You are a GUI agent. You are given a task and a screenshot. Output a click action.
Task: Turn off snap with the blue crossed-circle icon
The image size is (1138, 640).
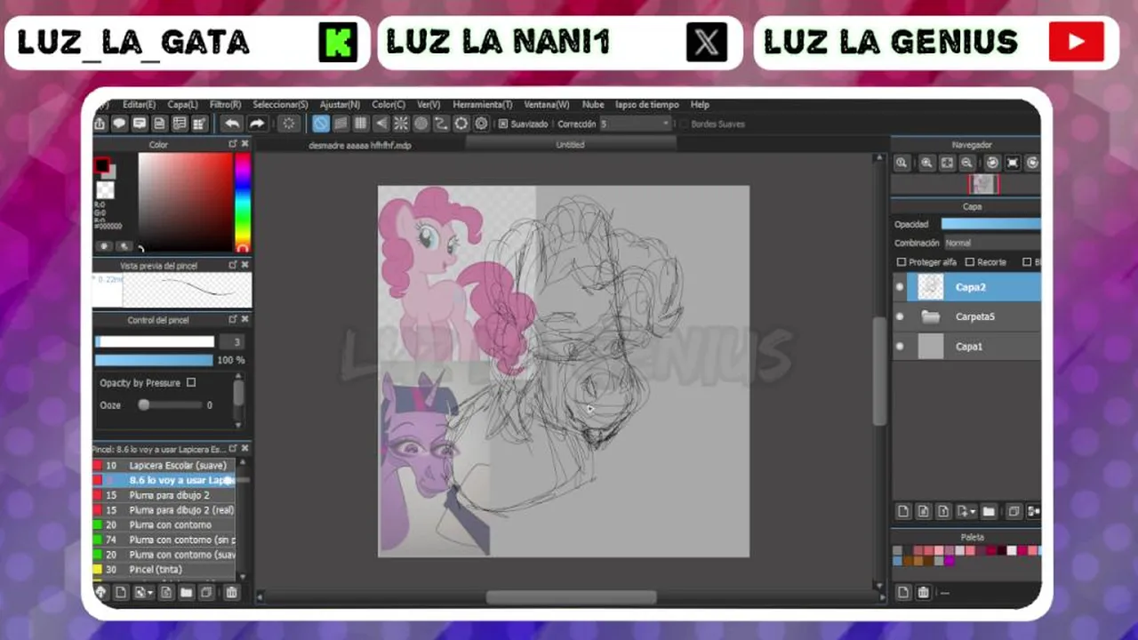click(321, 124)
